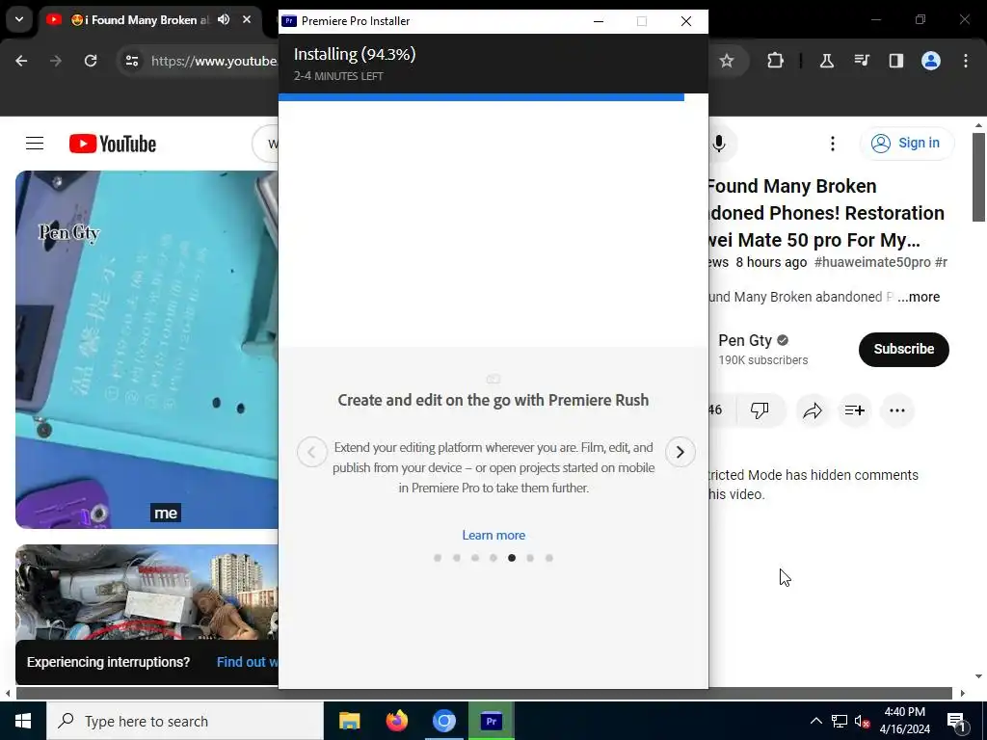The height and width of the screenshot is (740, 987).
Task: Share the video using arrow icon
Action: 813,410
